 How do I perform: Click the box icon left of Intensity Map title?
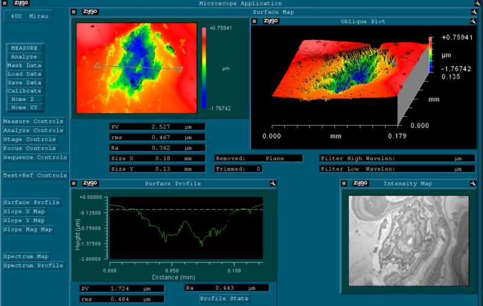pyautogui.click(x=345, y=183)
